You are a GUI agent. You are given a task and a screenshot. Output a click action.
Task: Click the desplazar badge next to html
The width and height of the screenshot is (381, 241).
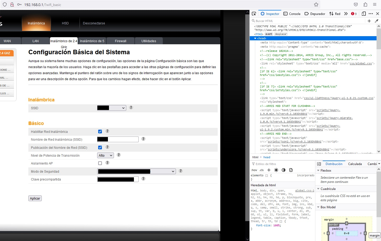coord(281,34)
